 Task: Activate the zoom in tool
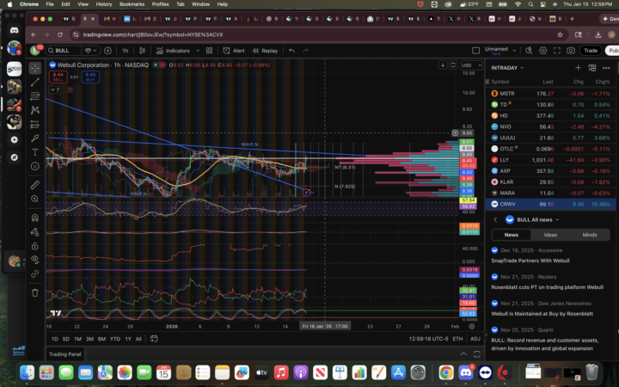34,199
